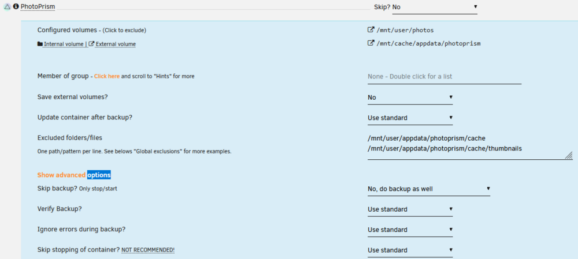Viewport: 578px width, 259px height.
Task: Click inside the Excluded folders/files textarea
Action: (x=469, y=147)
